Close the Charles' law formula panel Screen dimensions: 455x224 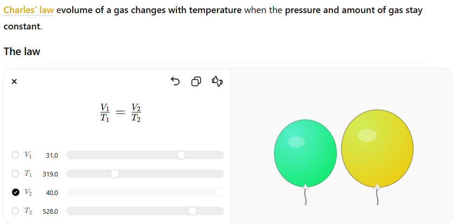(14, 82)
